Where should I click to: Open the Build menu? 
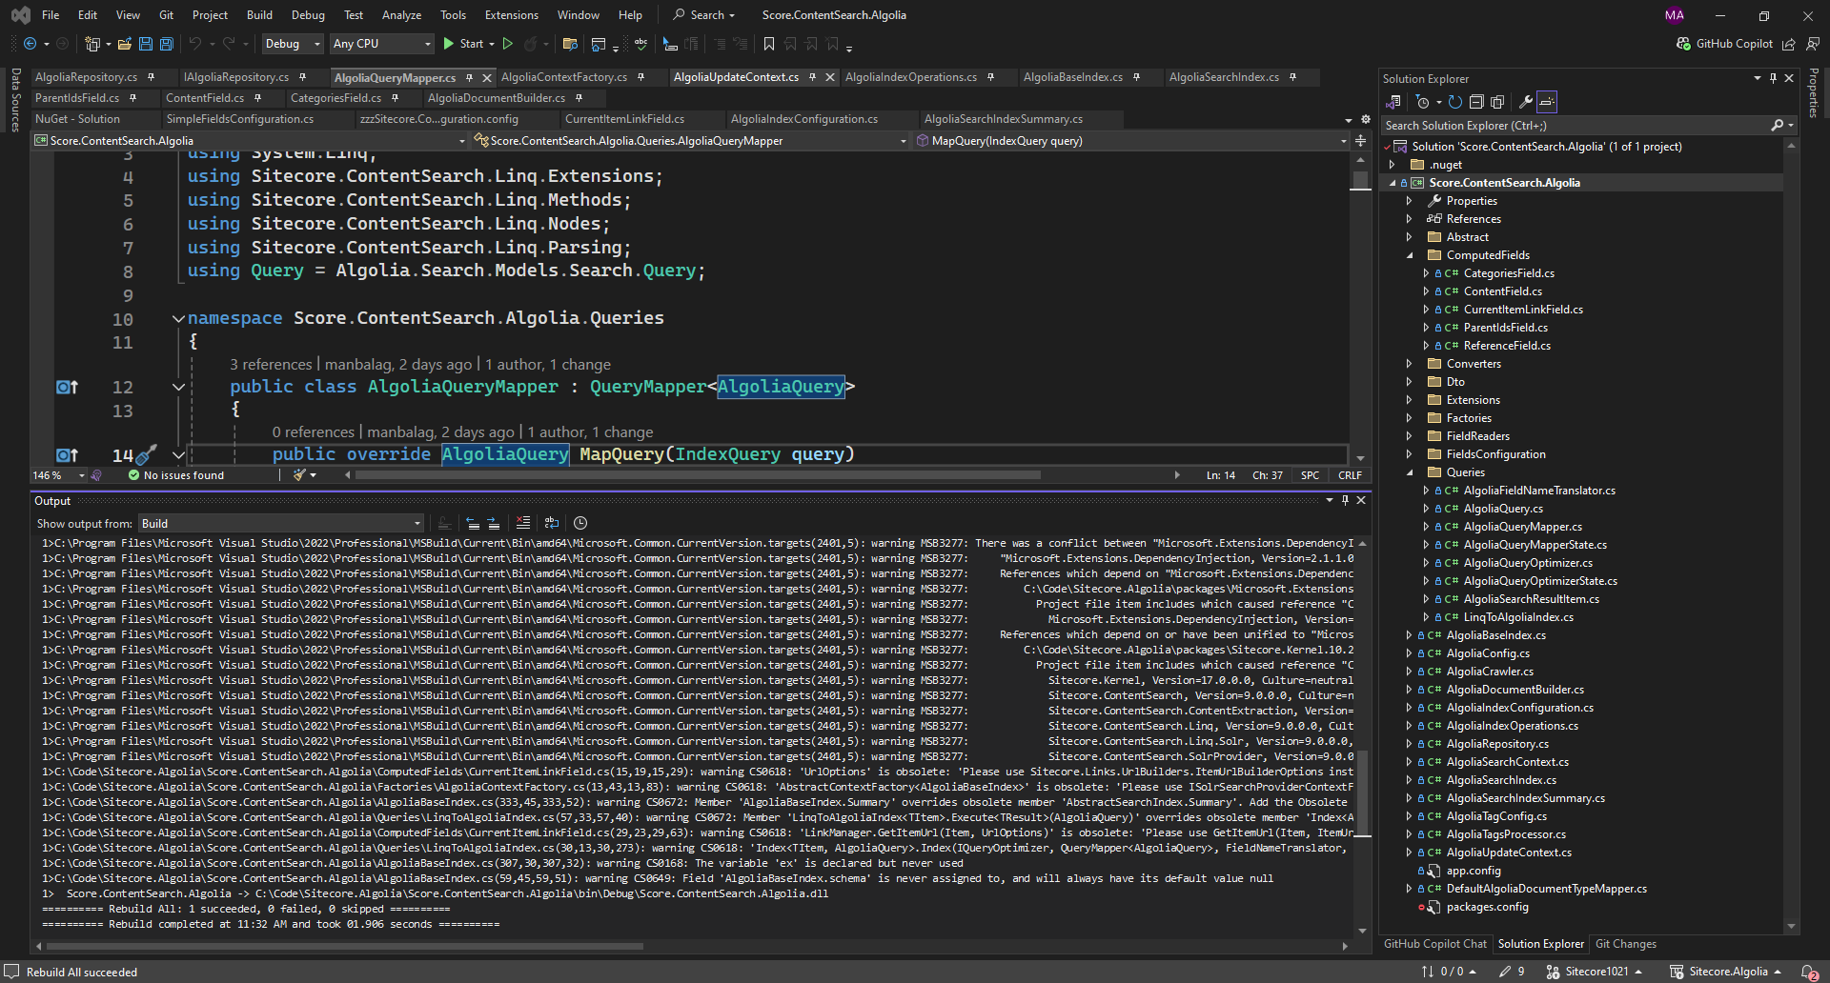coord(259,15)
